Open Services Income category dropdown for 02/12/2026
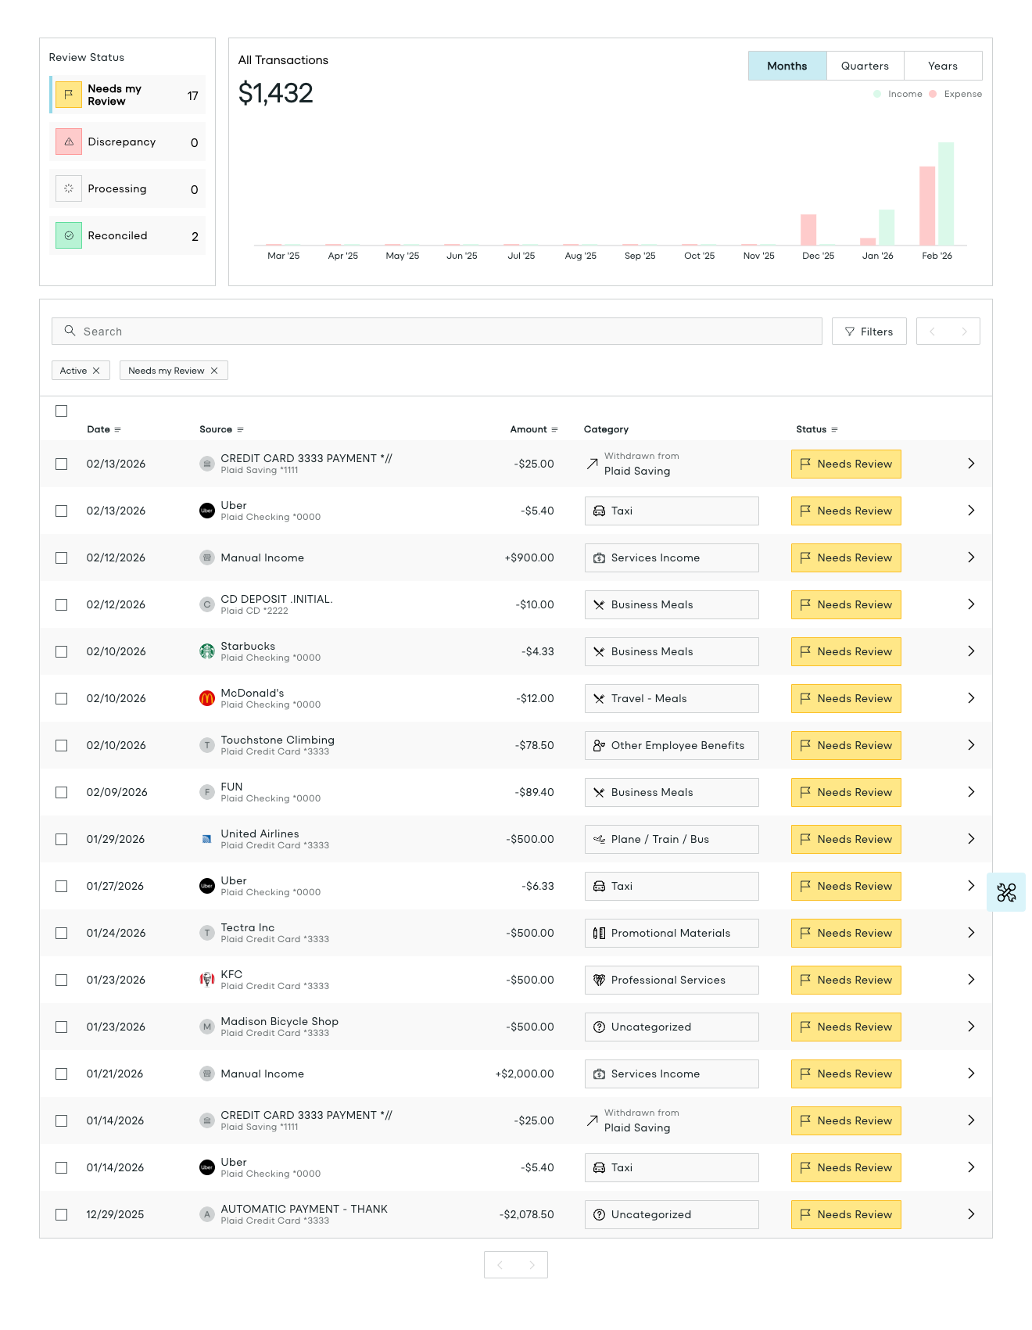 coord(672,557)
